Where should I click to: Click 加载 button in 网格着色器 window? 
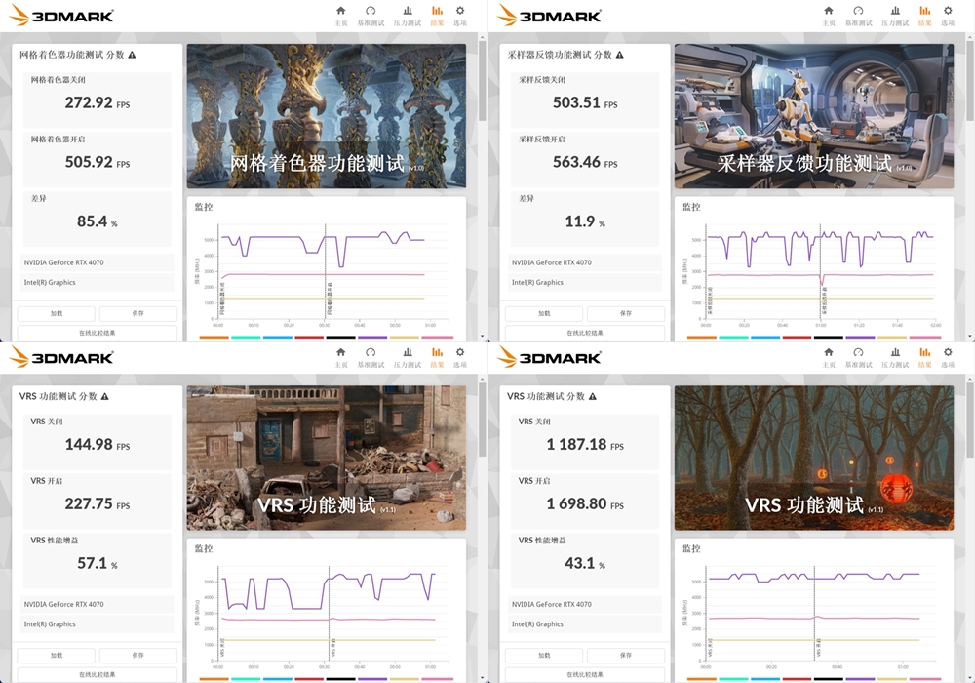point(56,313)
